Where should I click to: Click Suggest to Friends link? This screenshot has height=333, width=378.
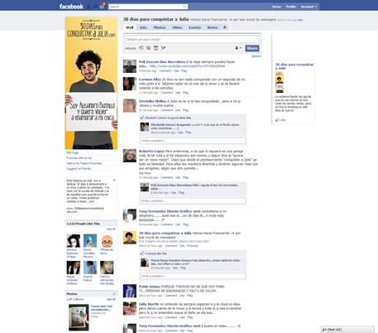pos(79,168)
